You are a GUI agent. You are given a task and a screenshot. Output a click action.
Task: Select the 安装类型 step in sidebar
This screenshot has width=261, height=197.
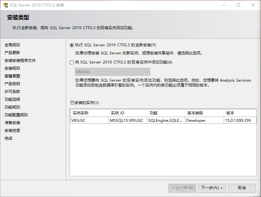tap(12, 76)
